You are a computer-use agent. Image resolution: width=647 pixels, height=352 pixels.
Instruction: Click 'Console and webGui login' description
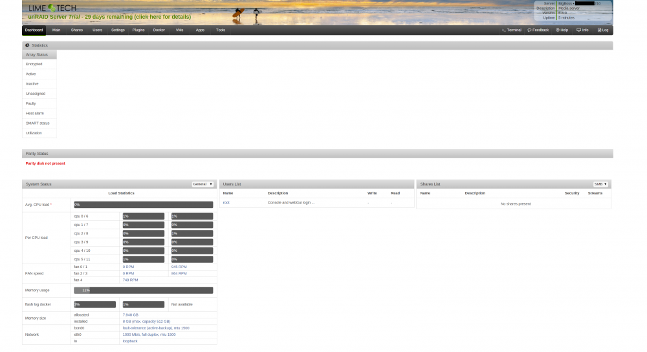(291, 203)
